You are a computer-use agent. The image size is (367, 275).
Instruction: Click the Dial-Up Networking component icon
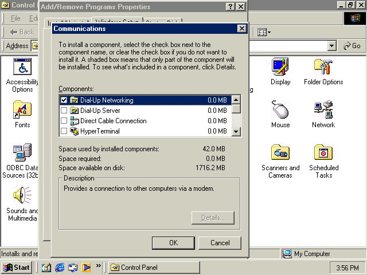coord(74,100)
